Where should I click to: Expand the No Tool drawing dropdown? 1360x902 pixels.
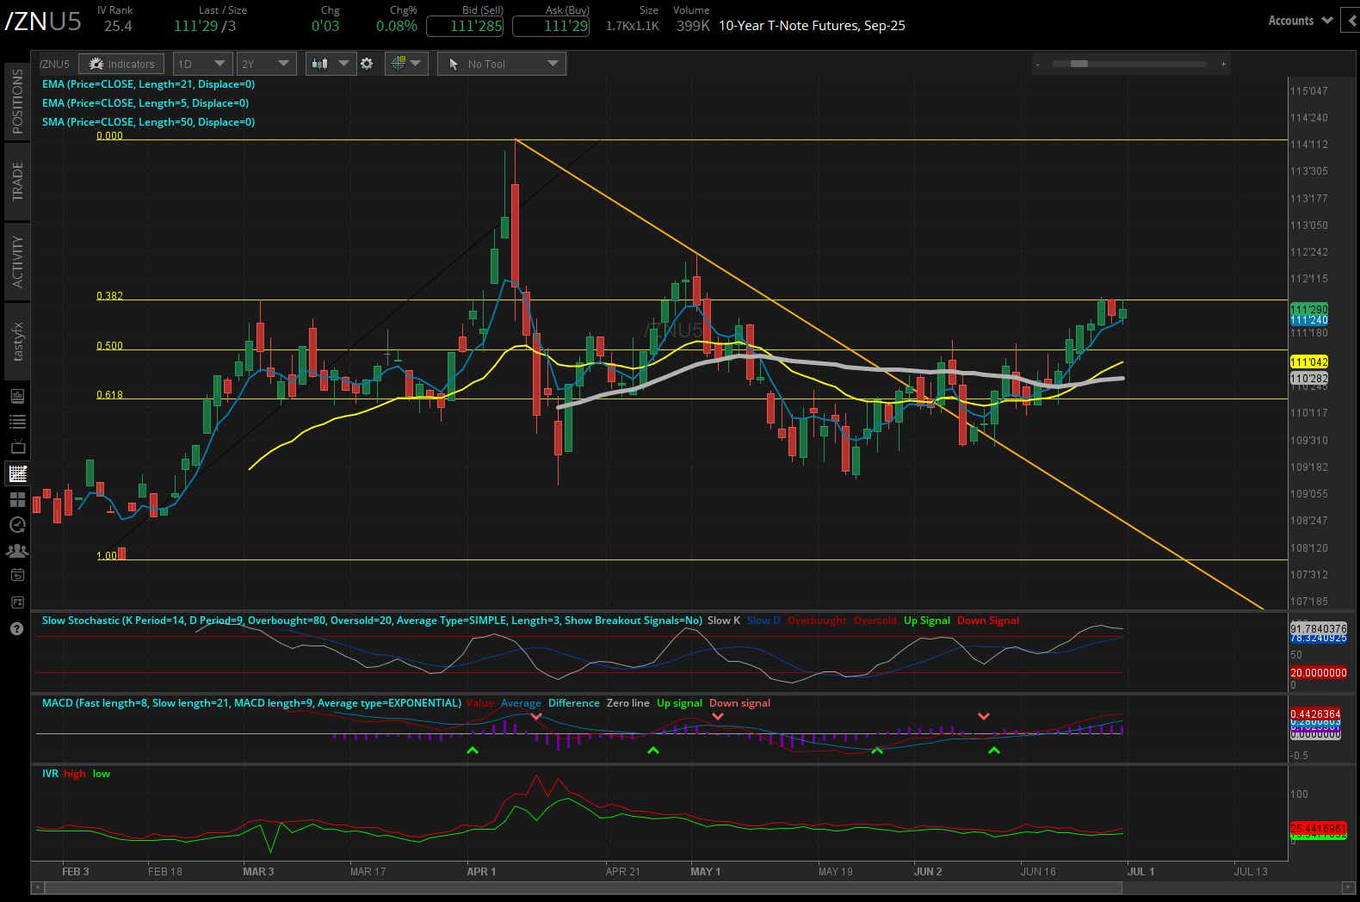pos(502,64)
